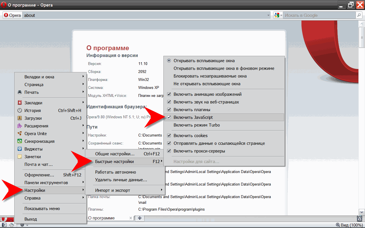Click the zoom magnifier icon beside Вид
365x228 pixels.
pyautogui.click(x=338, y=225)
